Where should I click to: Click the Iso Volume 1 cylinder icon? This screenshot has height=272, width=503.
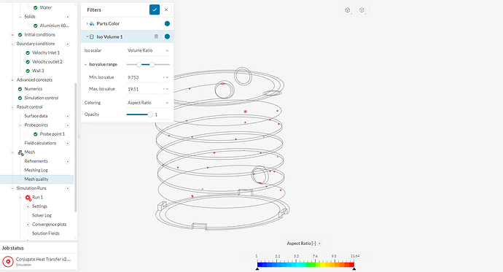[x=92, y=36]
